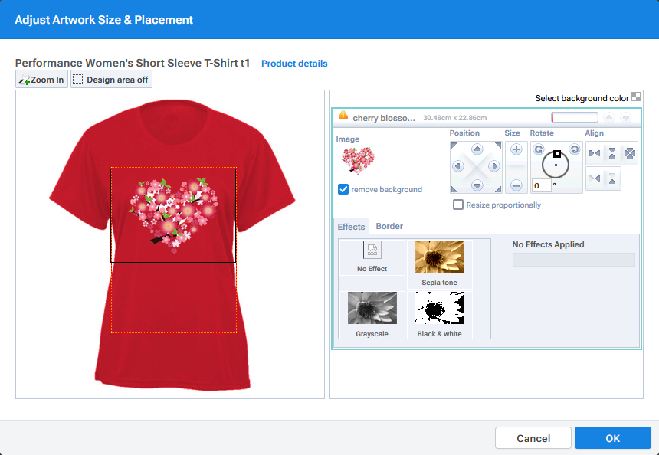Decrease artwork size with the minus button
Image resolution: width=659 pixels, height=455 pixels.
(x=516, y=185)
